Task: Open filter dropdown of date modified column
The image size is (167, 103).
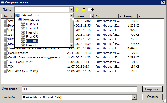Action: coord(92,16)
